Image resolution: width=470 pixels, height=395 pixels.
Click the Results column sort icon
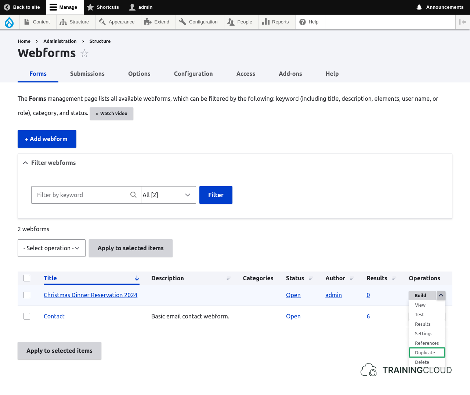click(x=394, y=278)
